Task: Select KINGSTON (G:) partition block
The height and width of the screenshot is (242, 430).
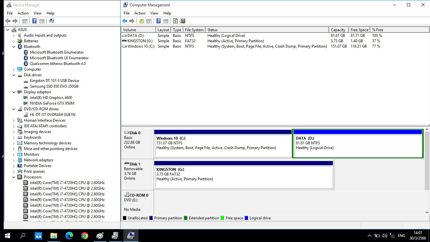Action: (x=244, y=175)
